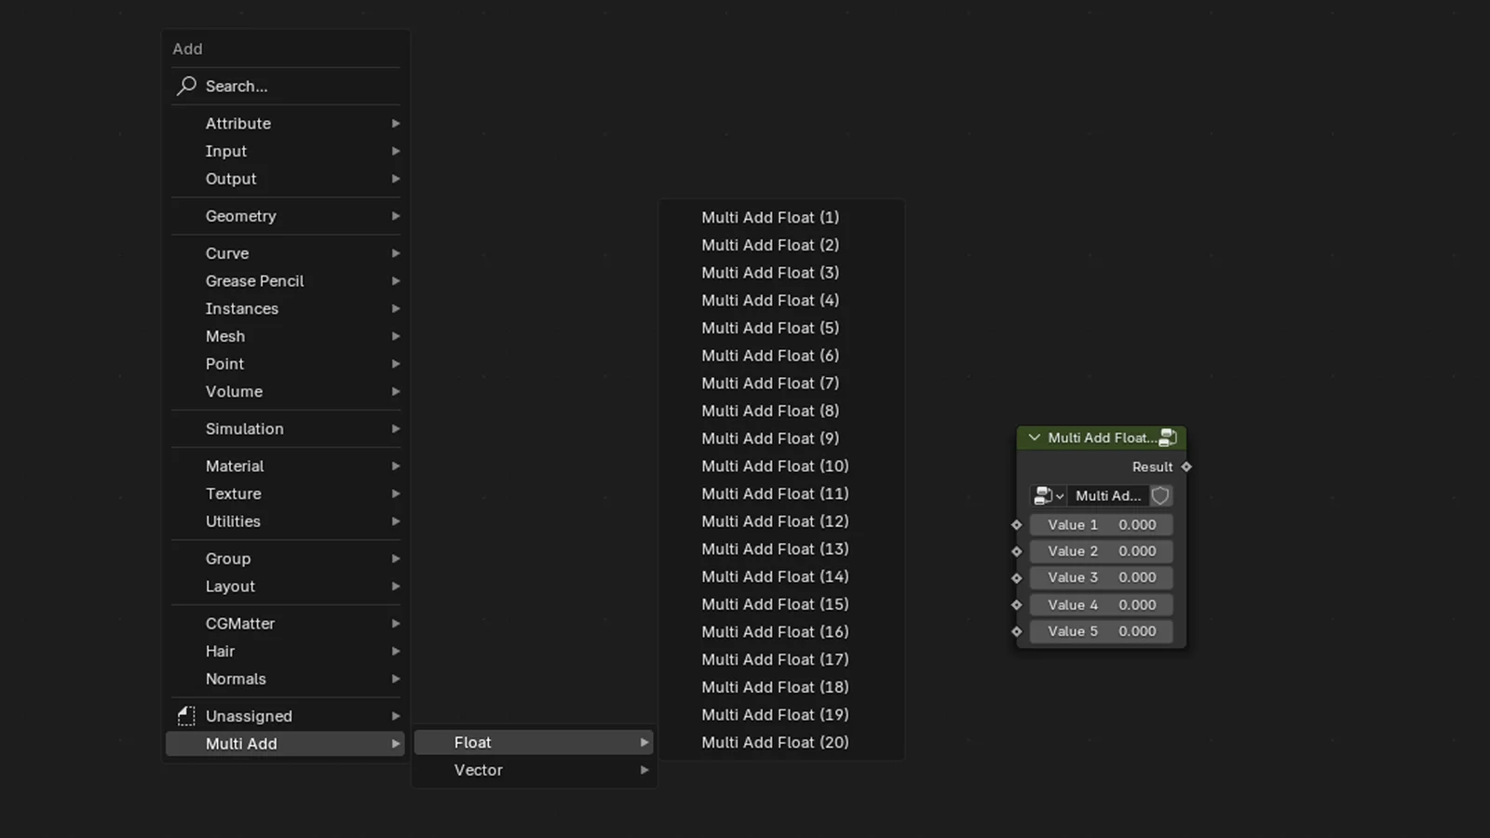This screenshot has height=838, width=1490.
Task: Click the node-tree datablock icon beside the name field
Action: (x=1043, y=495)
